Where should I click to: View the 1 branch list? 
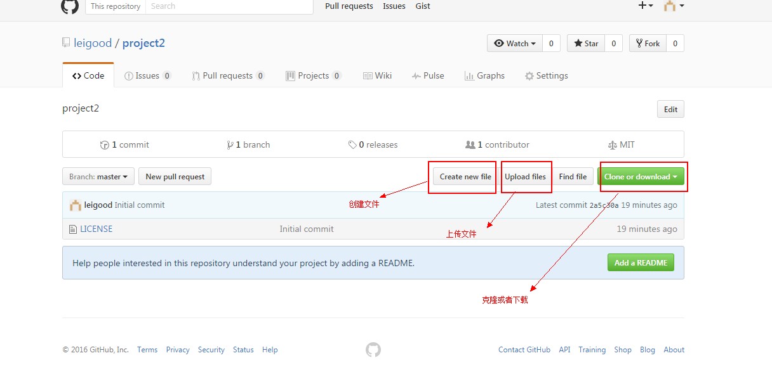click(x=248, y=144)
